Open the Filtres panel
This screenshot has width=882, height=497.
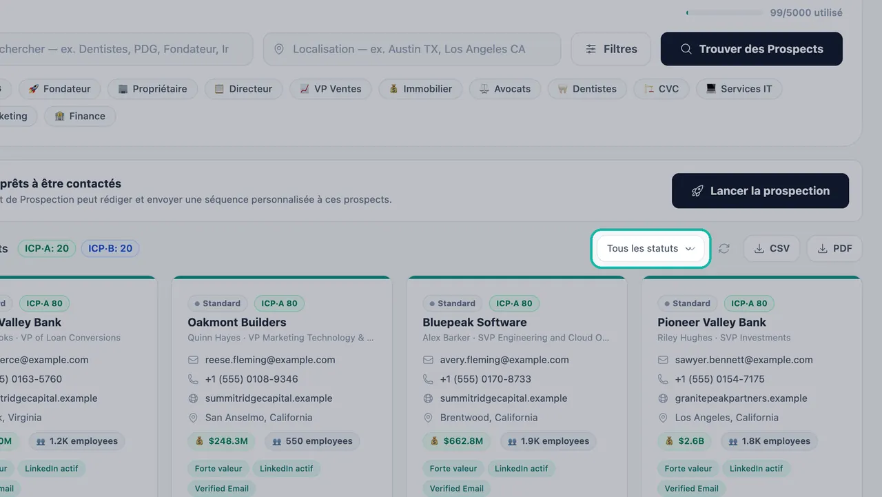point(611,49)
